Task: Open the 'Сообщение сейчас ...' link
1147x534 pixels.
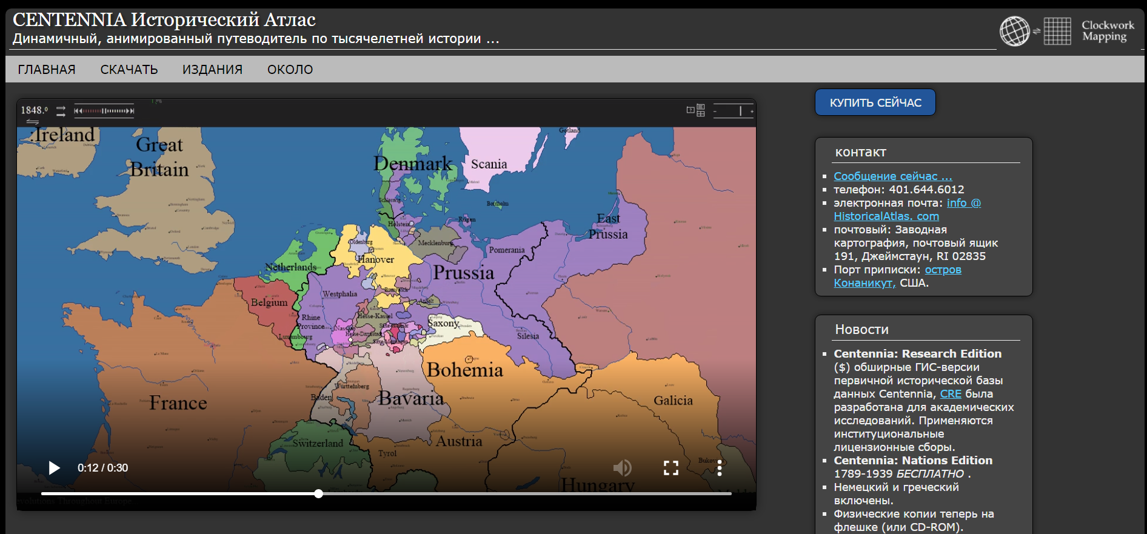Action: click(x=893, y=176)
